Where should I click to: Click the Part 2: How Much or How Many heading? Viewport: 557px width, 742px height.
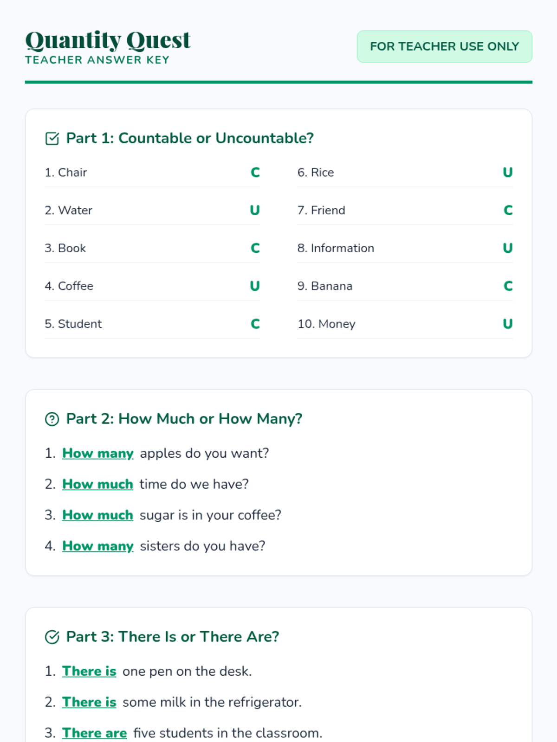point(184,419)
